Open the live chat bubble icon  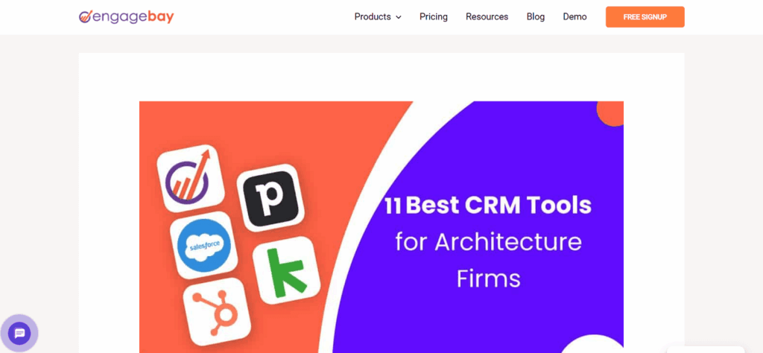(19, 334)
